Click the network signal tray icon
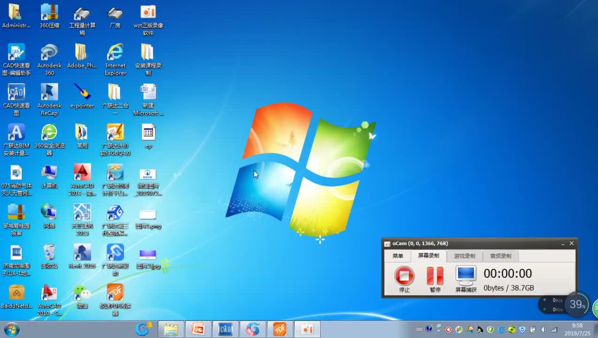Screen dimensions: 598x338 coord(554,330)
